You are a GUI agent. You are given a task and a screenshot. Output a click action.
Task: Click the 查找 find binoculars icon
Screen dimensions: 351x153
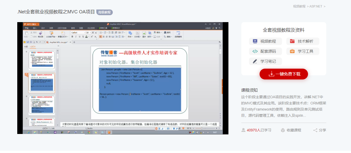point(165,32)
